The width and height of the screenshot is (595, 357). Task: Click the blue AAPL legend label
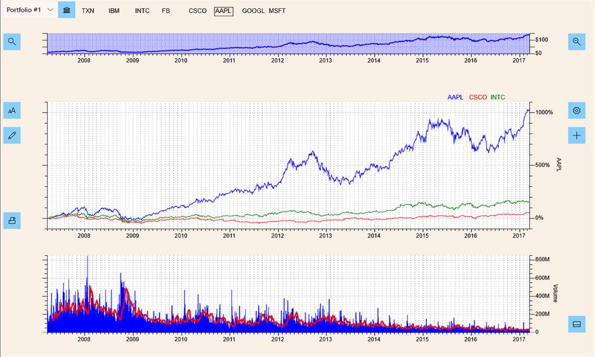pos(455,97)
